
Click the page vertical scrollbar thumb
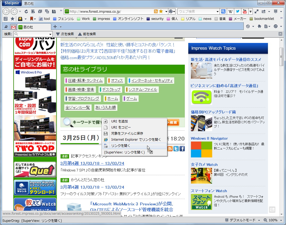(281, 57)
